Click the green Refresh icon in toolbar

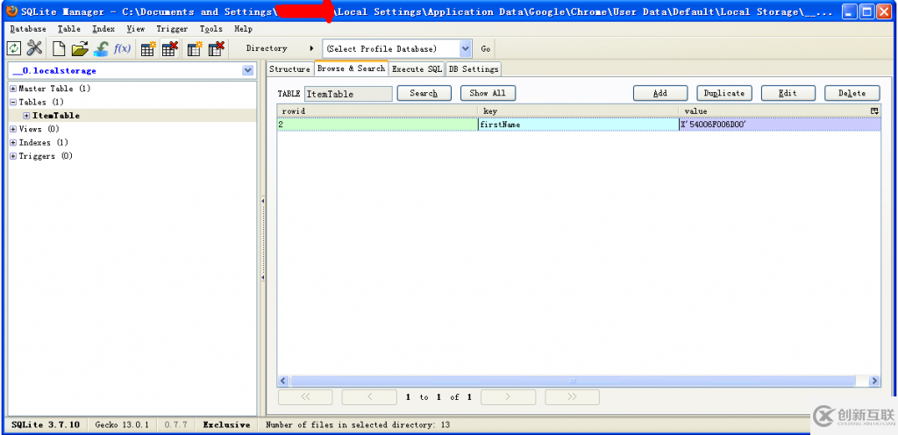[x=14, y=48]
